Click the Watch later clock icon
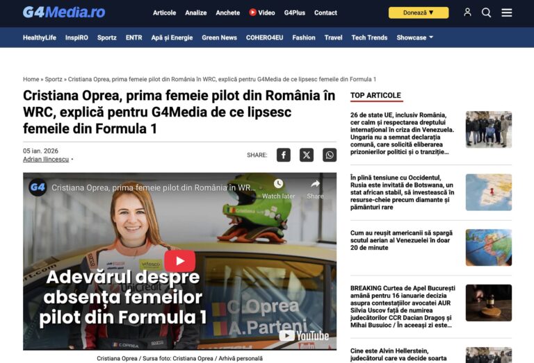 [278, 184]
